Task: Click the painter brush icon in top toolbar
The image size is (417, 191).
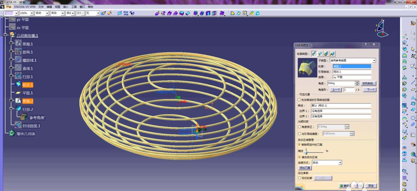Action: 103,13
